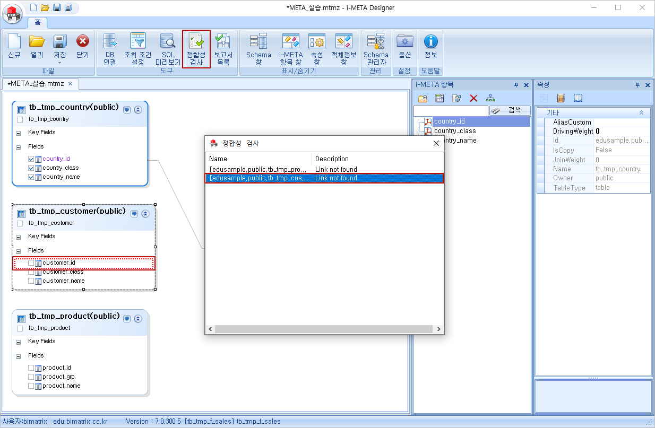Close the *META_실습.mtmz document tab
Screen dimensions: 655x428
pos(71,84)
